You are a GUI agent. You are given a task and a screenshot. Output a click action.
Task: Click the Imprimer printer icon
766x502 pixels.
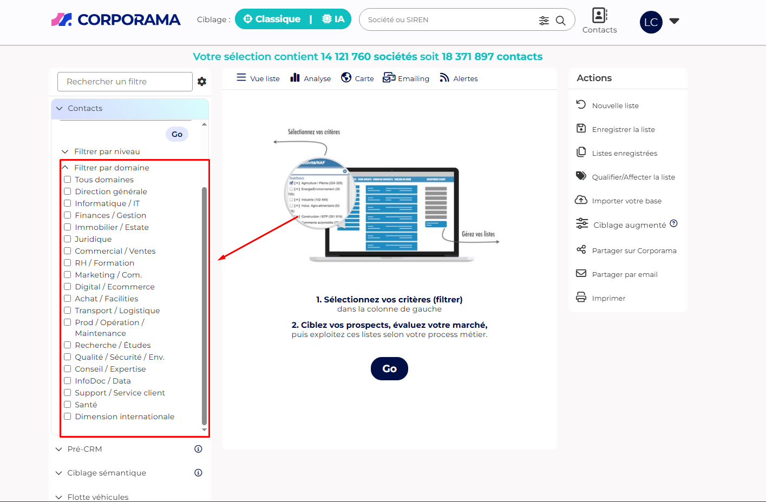[581, 298]
